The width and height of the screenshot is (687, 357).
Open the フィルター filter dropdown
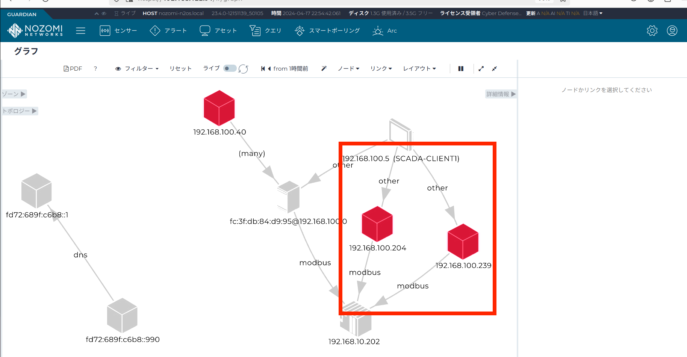pos(138,69)
